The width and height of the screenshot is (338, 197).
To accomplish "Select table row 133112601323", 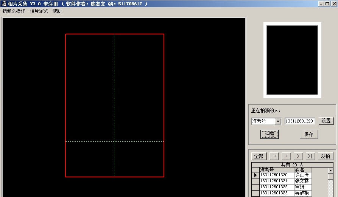I will (281, 193).
